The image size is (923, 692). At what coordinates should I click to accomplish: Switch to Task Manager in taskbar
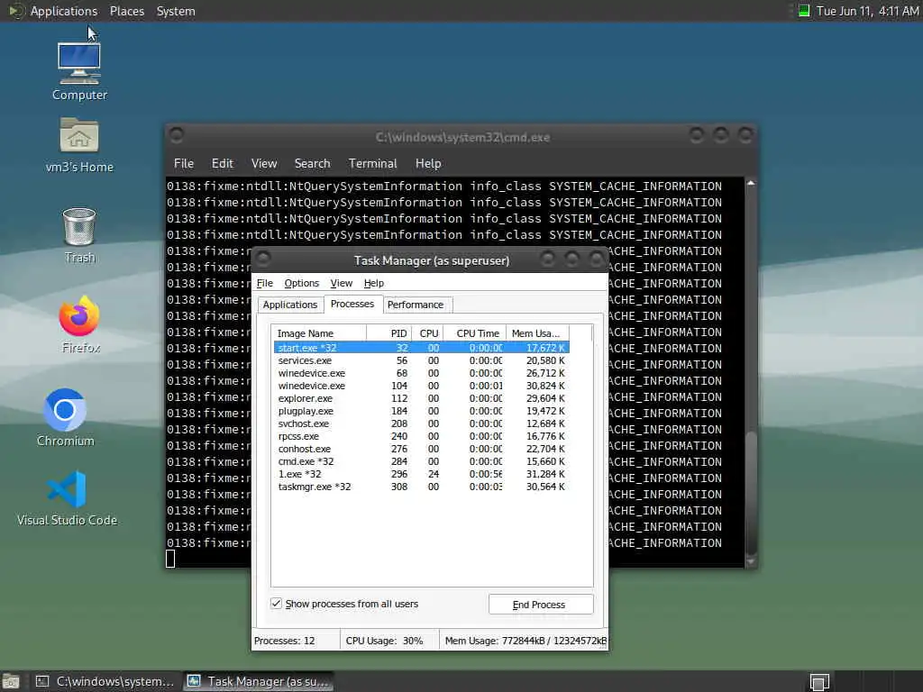click(259, 681)
